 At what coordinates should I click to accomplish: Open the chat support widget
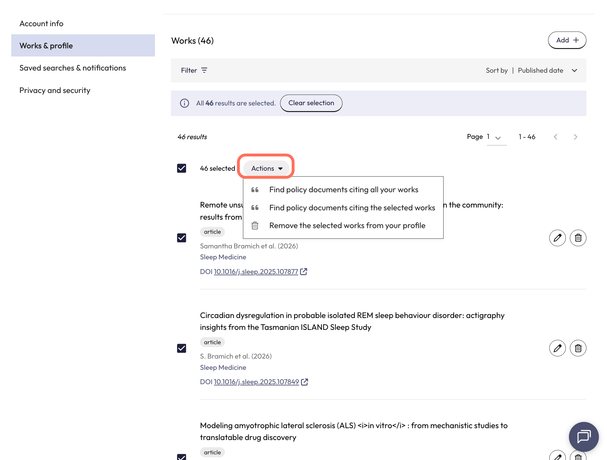pyautogui.click(x=584, y=437)
